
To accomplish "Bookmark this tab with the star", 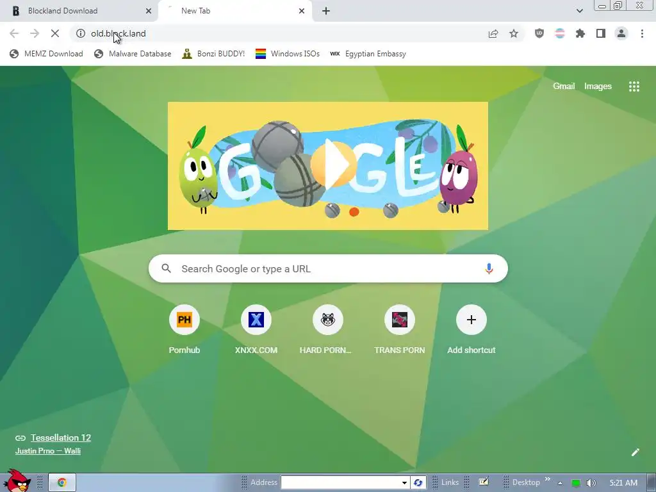I will coord(514,33).
